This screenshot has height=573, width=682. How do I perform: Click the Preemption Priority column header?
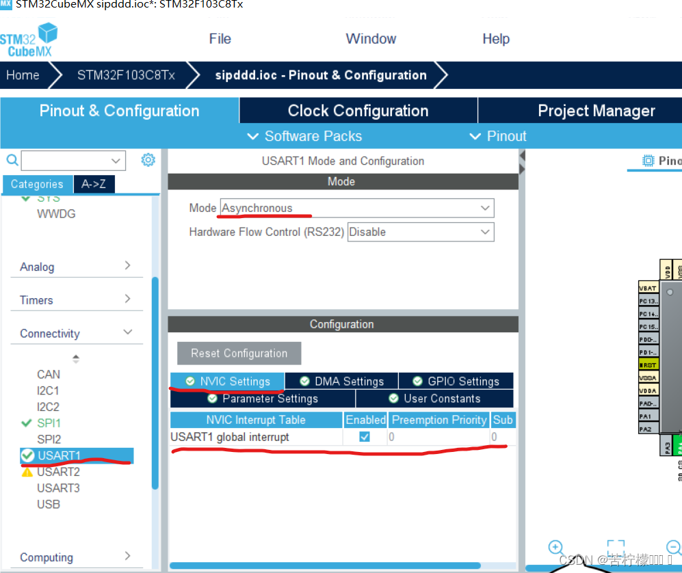[x=439, y=420]
